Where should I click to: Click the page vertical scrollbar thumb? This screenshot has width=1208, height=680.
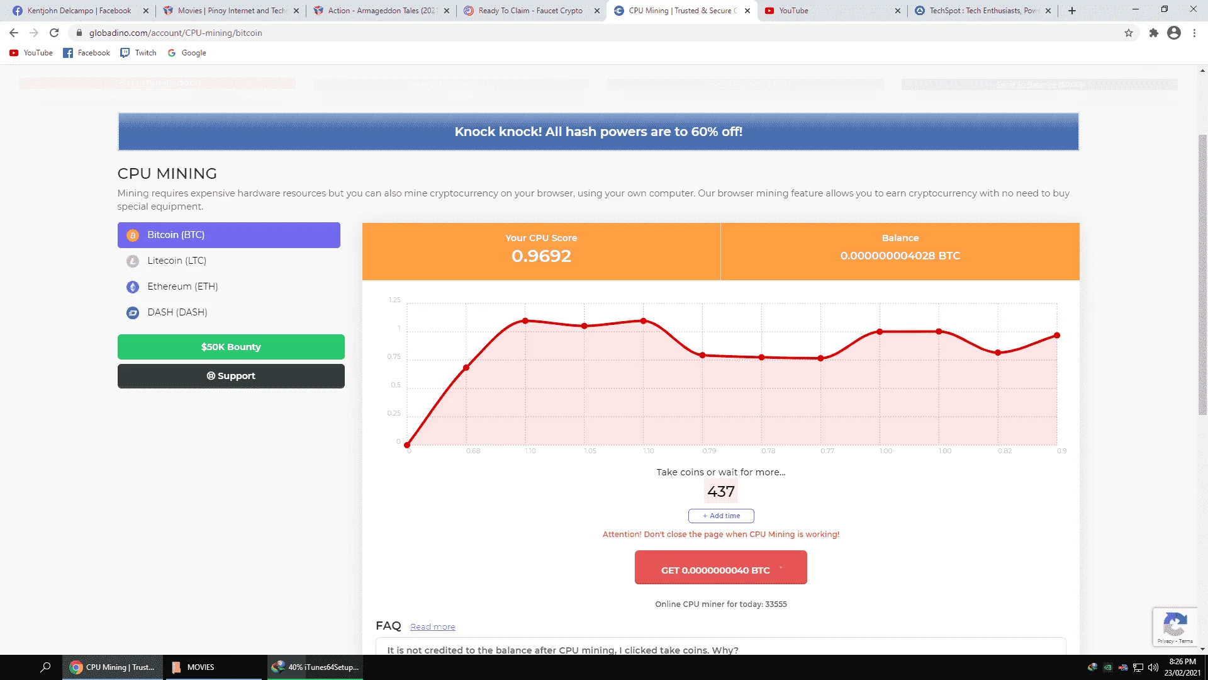pos(1202,275)
